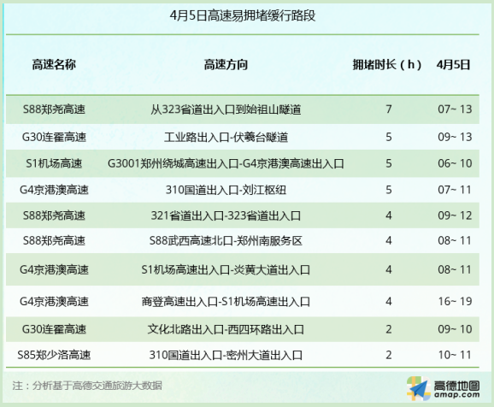Click the congestion duration value 7
The width and height of the screenshot is (494, 407).
(389, 109)
